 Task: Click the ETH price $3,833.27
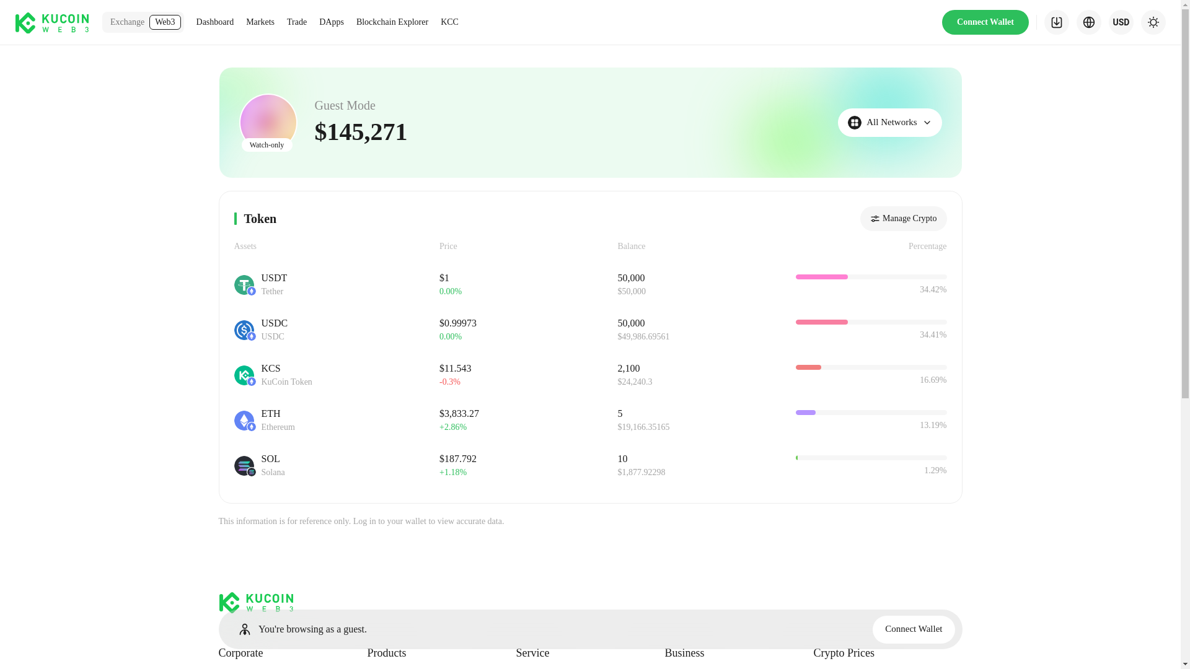[x=459, y=414]
